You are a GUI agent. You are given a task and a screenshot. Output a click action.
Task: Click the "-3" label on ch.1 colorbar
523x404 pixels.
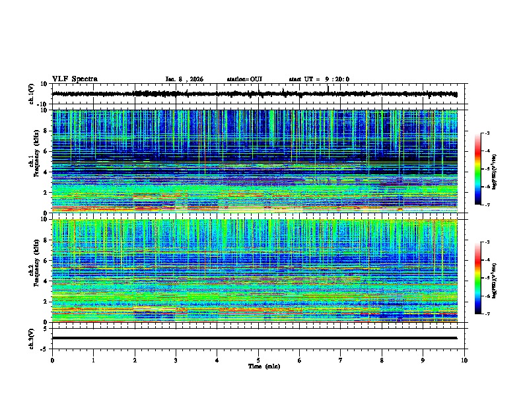pos(487,133)
